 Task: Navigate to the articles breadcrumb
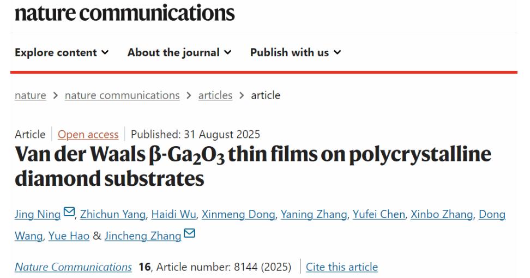tap(215, 95)
